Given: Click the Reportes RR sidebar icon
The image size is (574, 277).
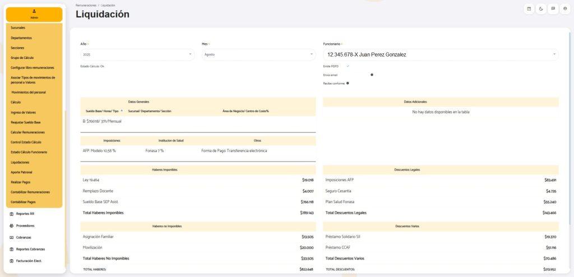Looking at the screenshot, I should click(x=11, y=214).
